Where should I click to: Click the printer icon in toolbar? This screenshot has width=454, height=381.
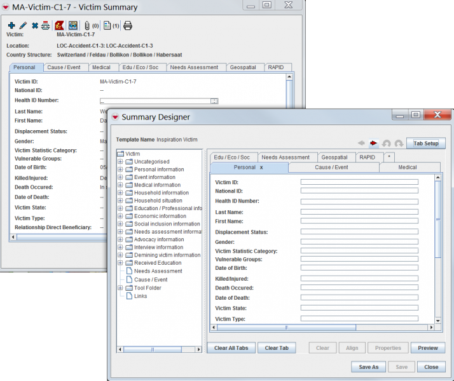(x=128, y=26)
